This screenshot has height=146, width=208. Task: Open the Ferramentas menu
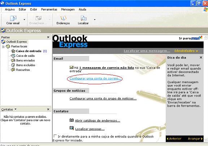pos(49,9)
